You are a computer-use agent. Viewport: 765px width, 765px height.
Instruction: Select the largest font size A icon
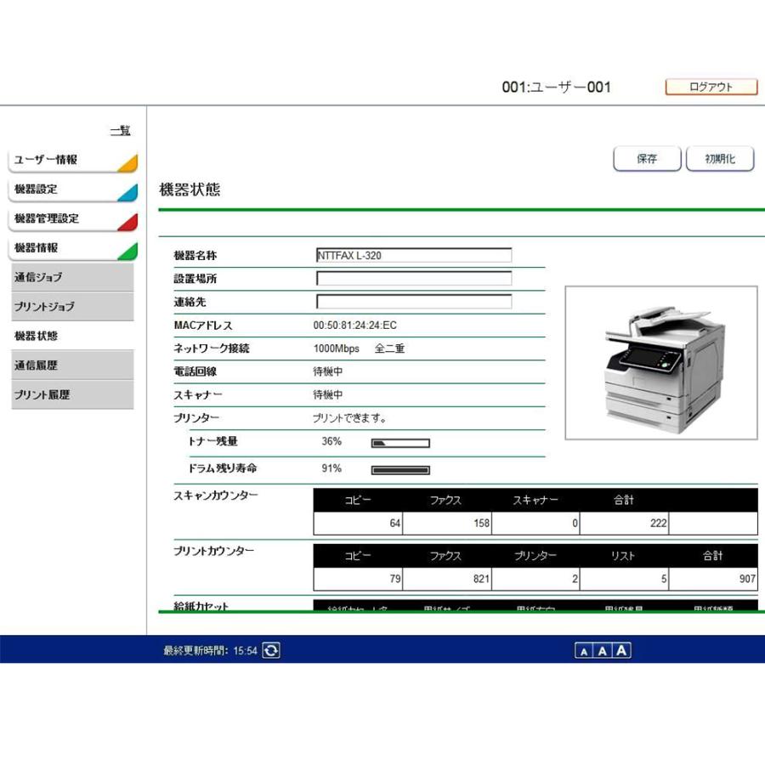621,649
